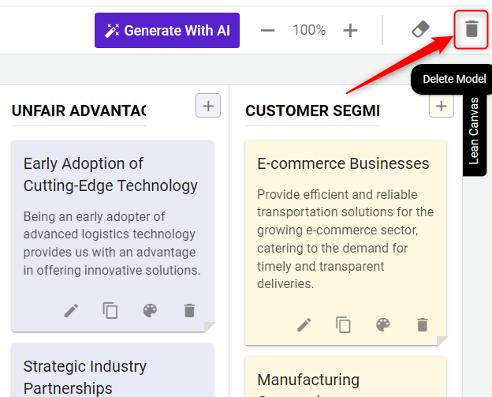
Task: Add a card to Unfair Advantage column
Action: [x=208, y=106]
